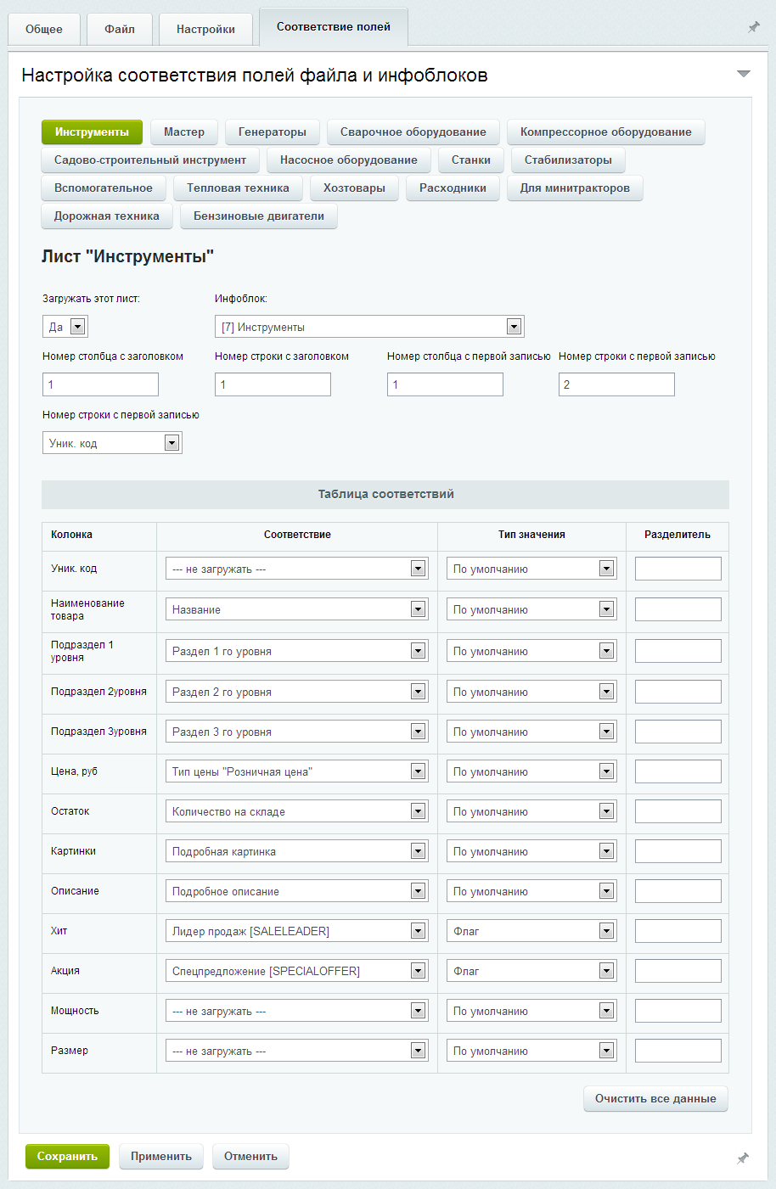The width and height of the screenshot is (776, 1189).
Task: Change the Тип значения for Хит row
Action: (x=531, y=931)
